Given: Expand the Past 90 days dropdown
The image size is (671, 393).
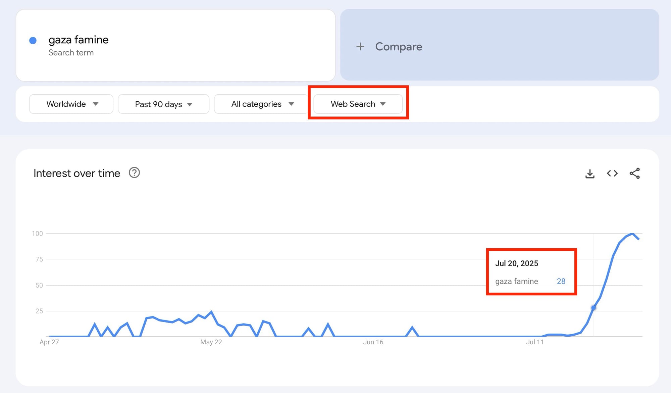Looking at the screenshot, I should click(163, 104).
